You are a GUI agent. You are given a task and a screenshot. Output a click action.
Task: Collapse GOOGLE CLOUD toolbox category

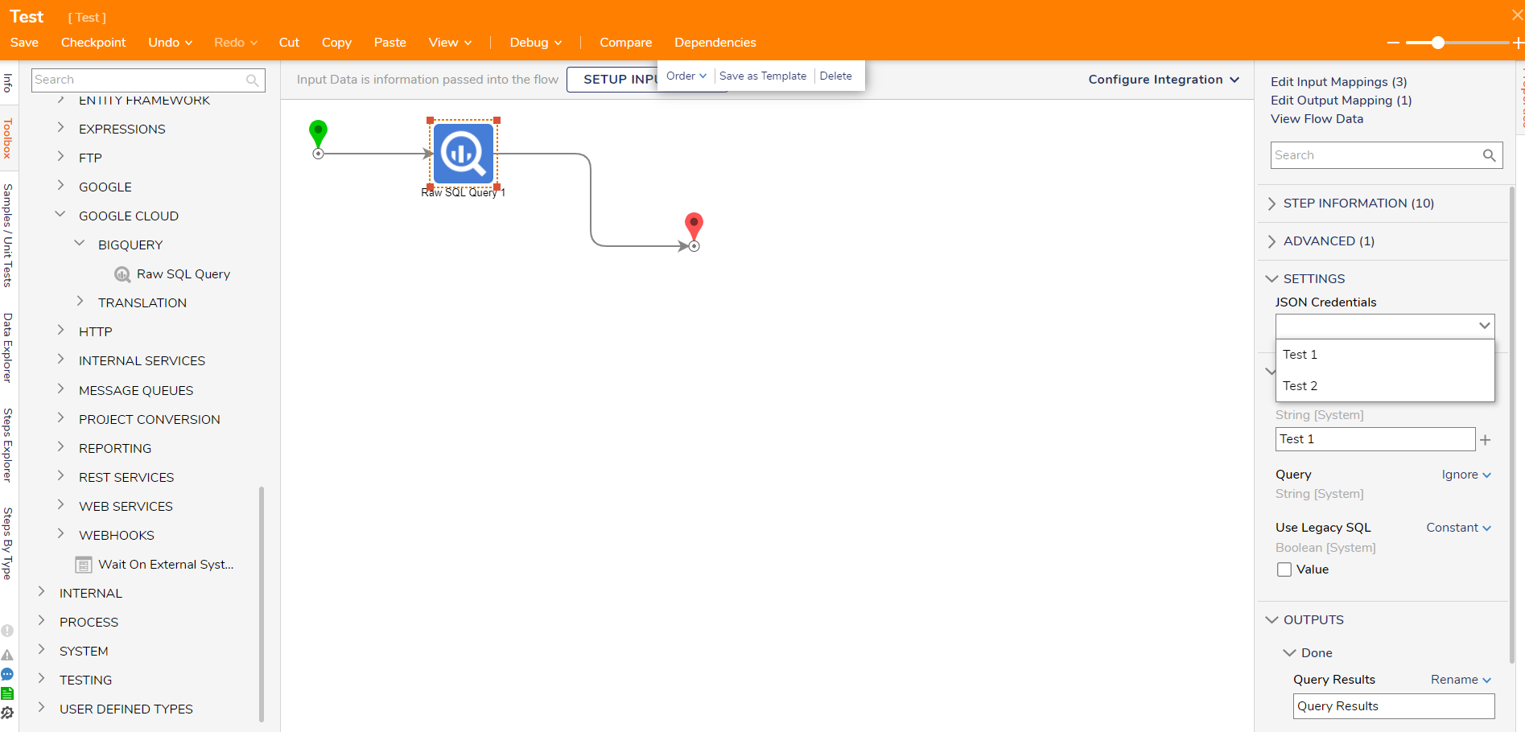60,215
